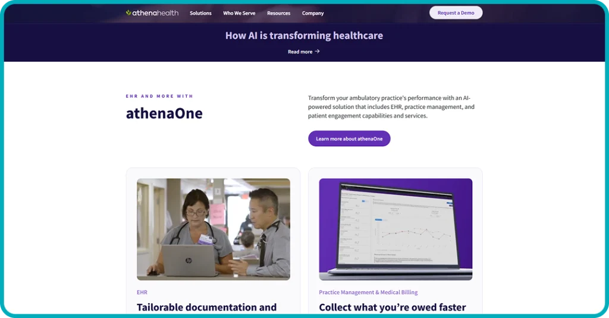Image resolution: width=609 pixels, height=318 pixels.
Task: Click the EHR AND MORE WITH eyebrow text
Action: 159,96
